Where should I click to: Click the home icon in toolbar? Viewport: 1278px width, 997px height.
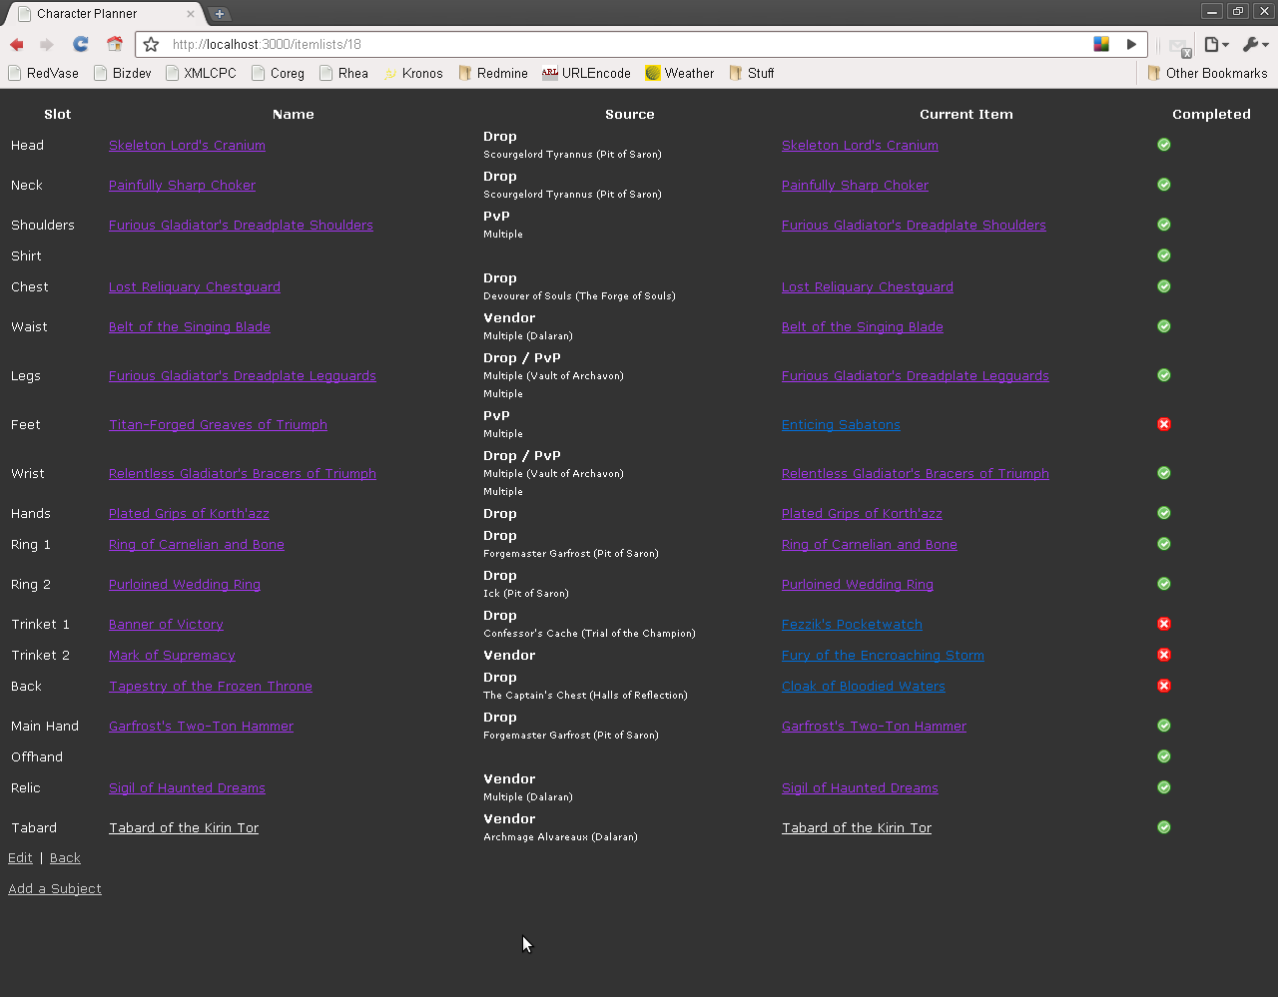coord(115,45)
